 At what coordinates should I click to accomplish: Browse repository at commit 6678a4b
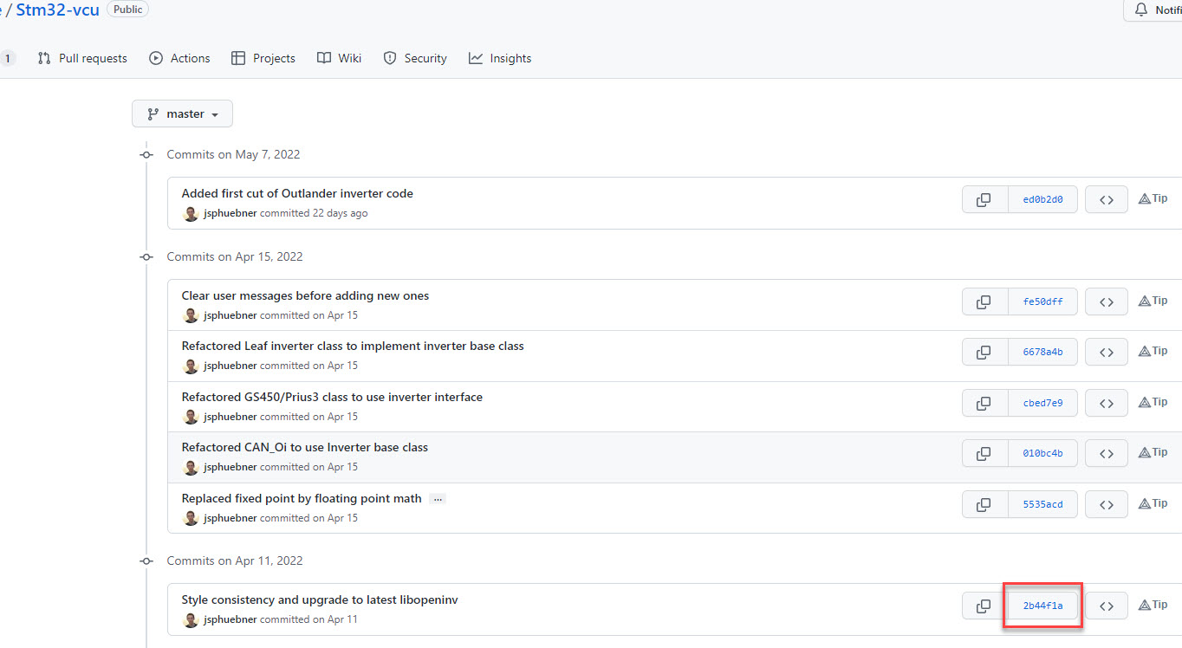click(1106, 352)
